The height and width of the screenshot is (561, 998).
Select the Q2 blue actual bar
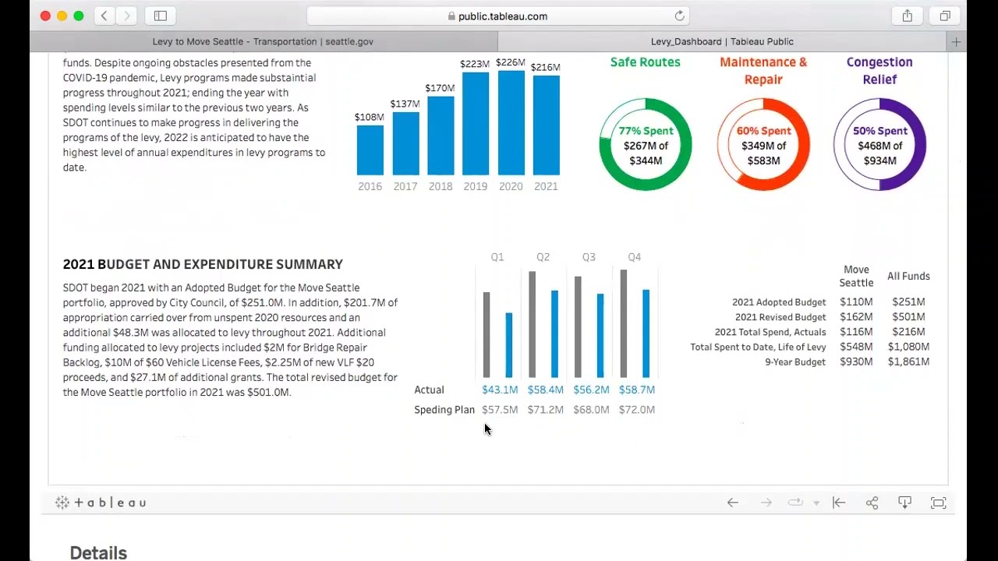(554, 334)
